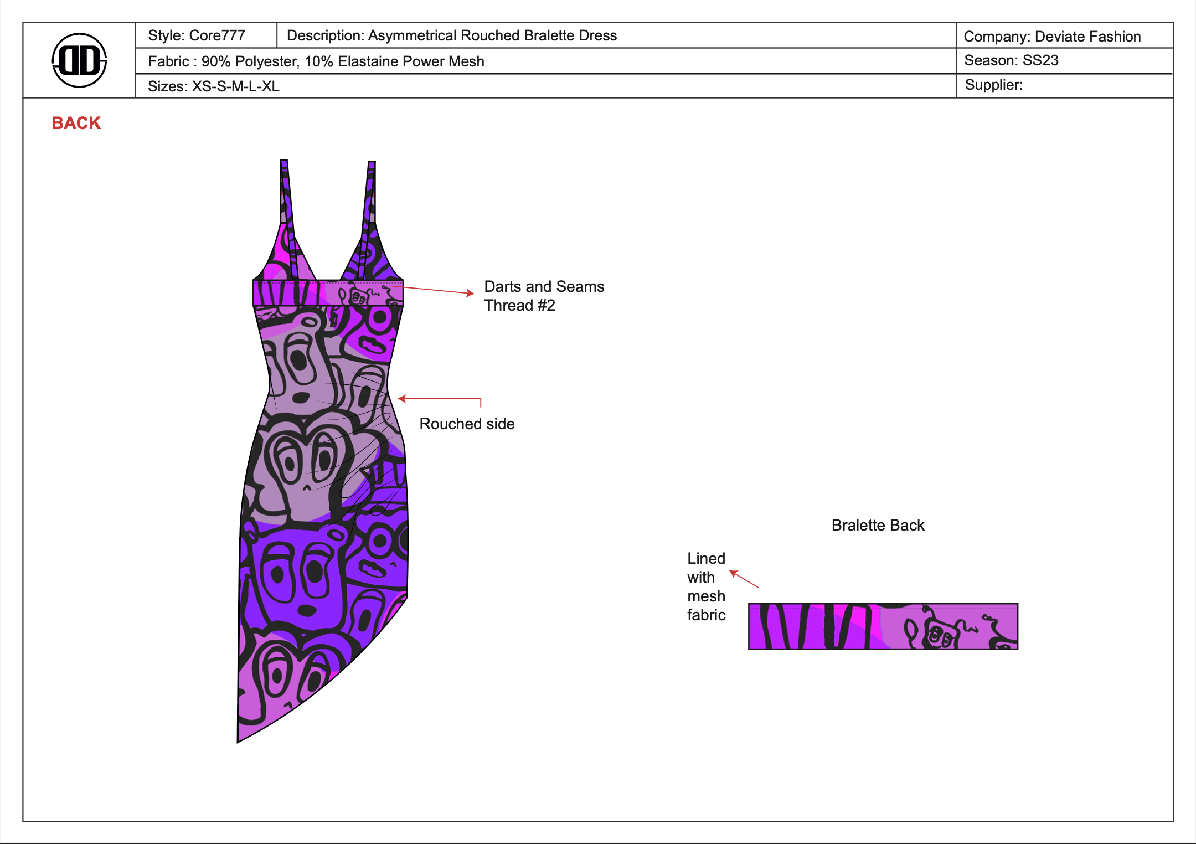The image size is (1196, 844).
Task: Click the Fabric composition row
Action: (316, 61)
